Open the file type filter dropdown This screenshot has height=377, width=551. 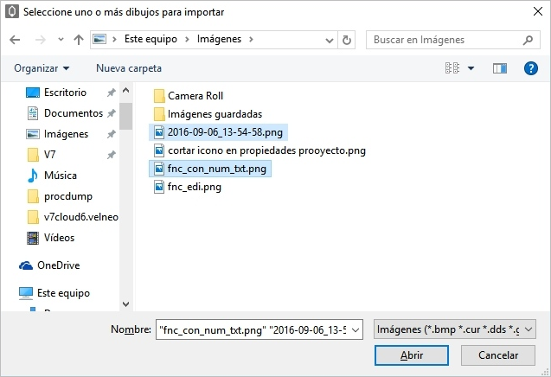[x=455, y=329]
